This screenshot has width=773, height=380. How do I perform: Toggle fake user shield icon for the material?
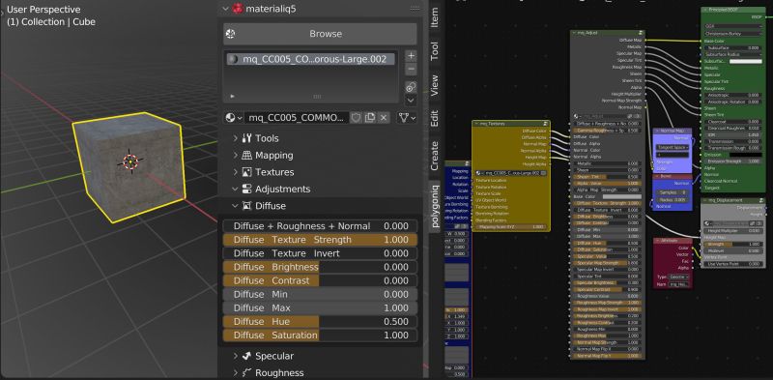point(356,118)
